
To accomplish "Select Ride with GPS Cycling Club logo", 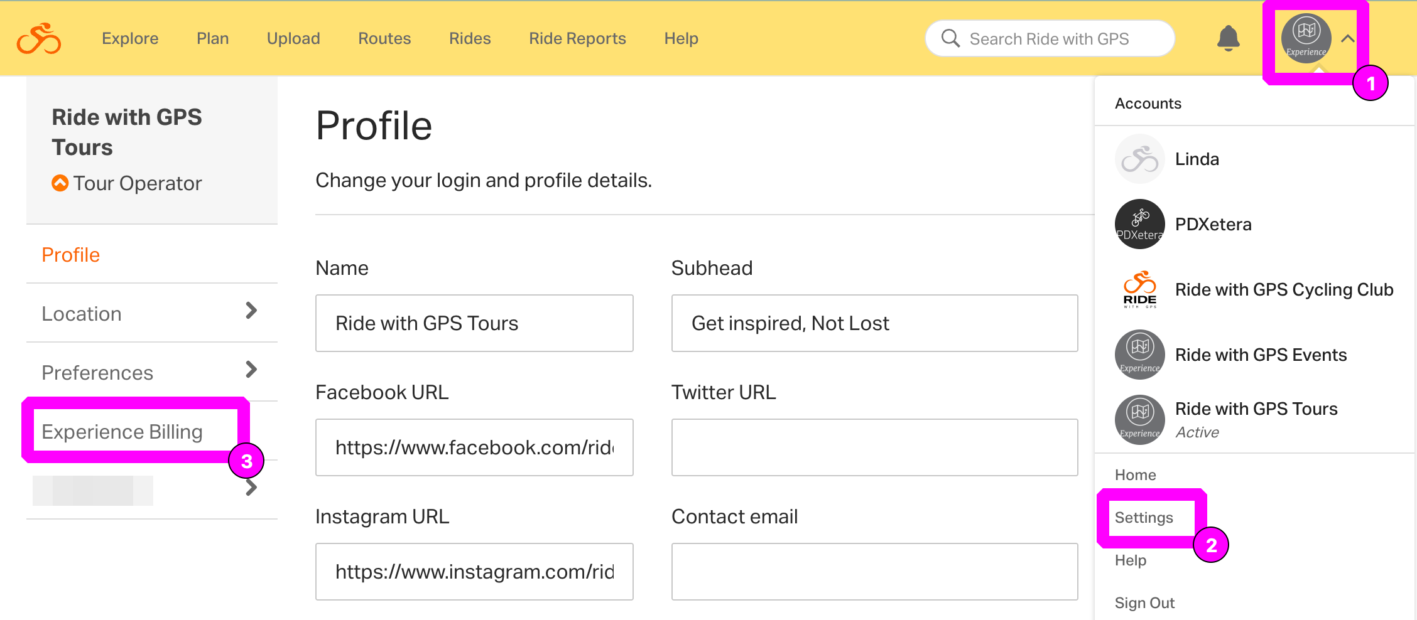I will point(1140,289).
